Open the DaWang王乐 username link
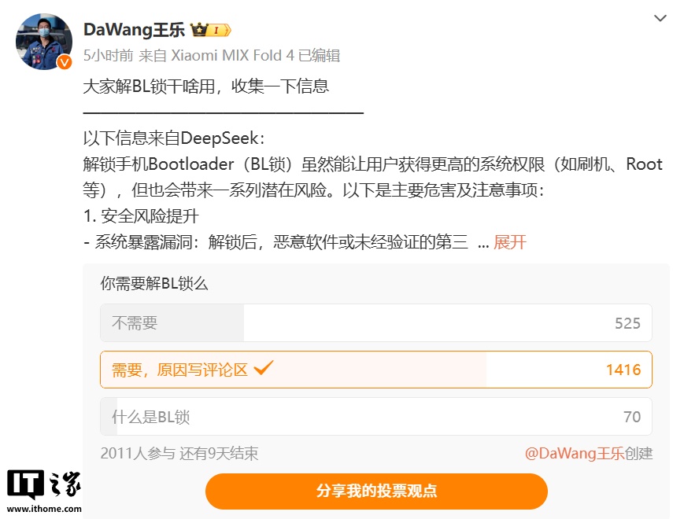Viewport: 684px width, 519px height. click(x=134, y=30)
